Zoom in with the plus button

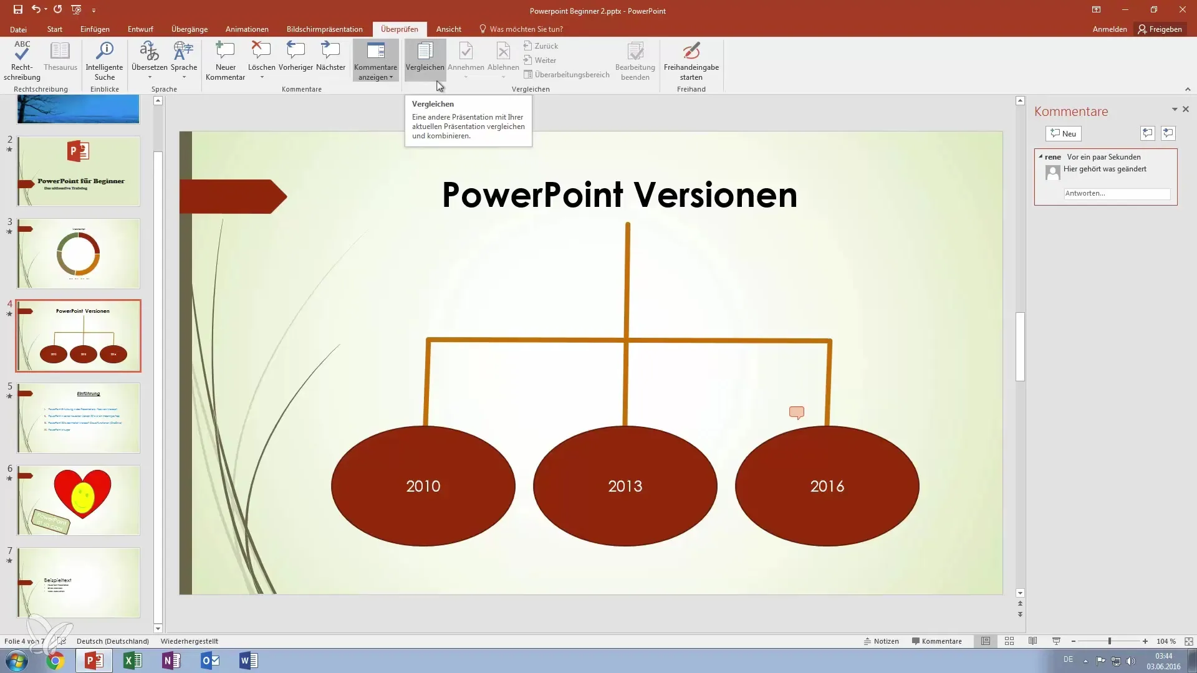point(1145,641)
